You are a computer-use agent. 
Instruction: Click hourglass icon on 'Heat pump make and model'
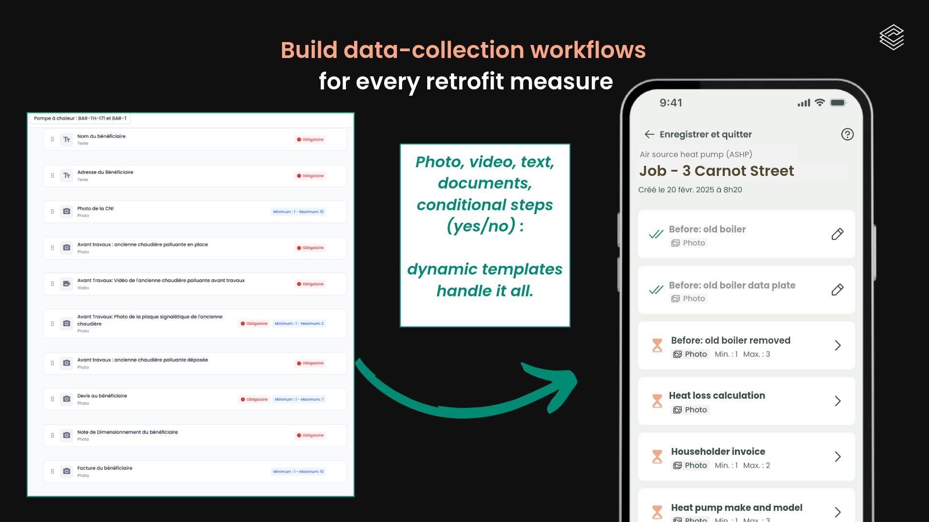click(657, 512)
